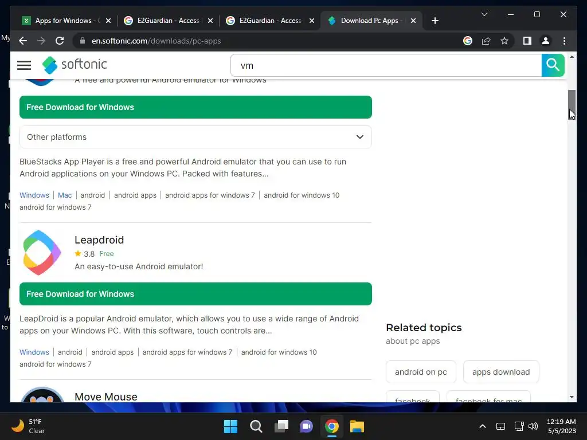Close the second E2Guardian tab
The height and width of the screenshot is (440, 587).
[x=312, y=21]
